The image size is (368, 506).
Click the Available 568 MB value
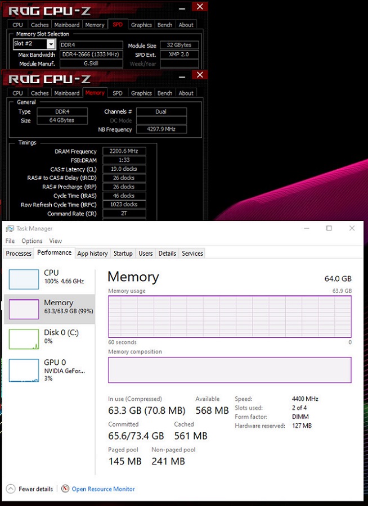[212, 410]
